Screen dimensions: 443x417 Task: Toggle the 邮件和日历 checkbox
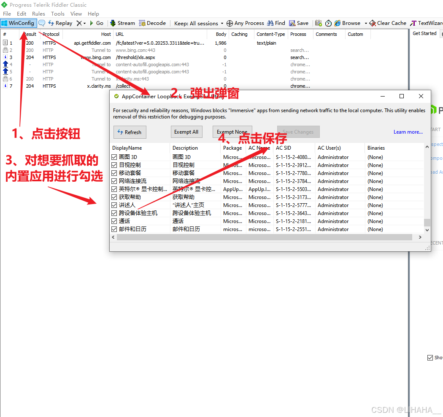pos(114,229)
